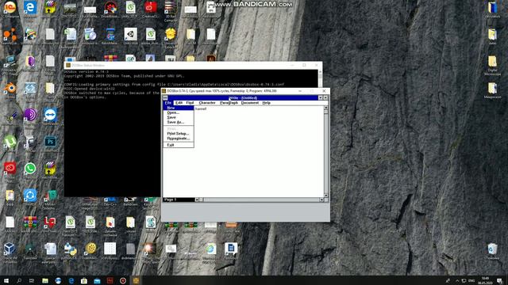This screenshot has width=508, height=285.
Task: Click the vertical scrollbar up arrow in Write
Action: [326, 108]
